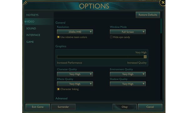Close the Options window with the X icon

(163, 3)
